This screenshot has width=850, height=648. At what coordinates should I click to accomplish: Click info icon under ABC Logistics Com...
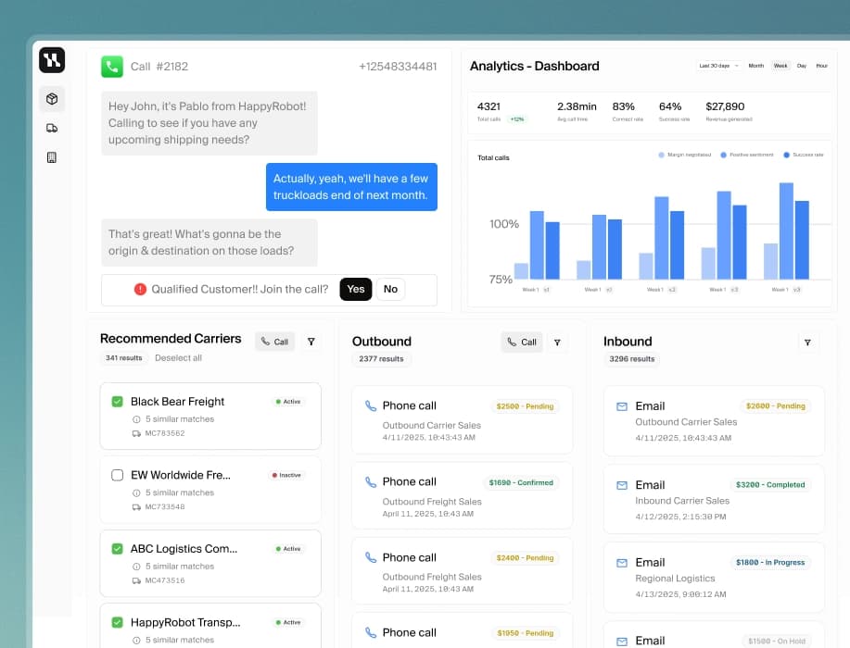[x=136, y=567]
